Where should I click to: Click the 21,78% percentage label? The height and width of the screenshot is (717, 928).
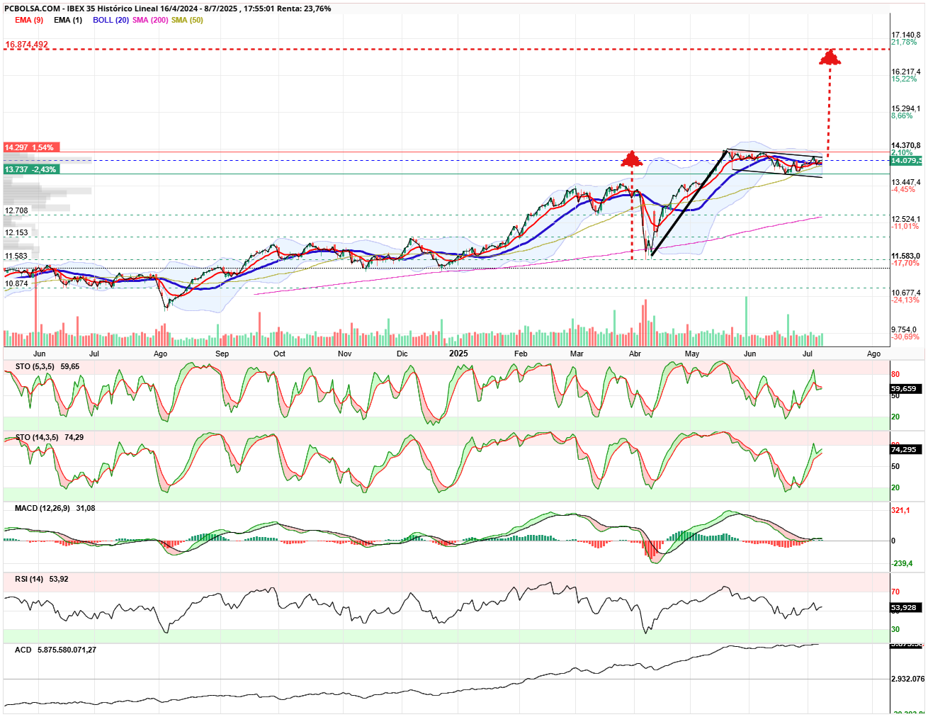904,43
